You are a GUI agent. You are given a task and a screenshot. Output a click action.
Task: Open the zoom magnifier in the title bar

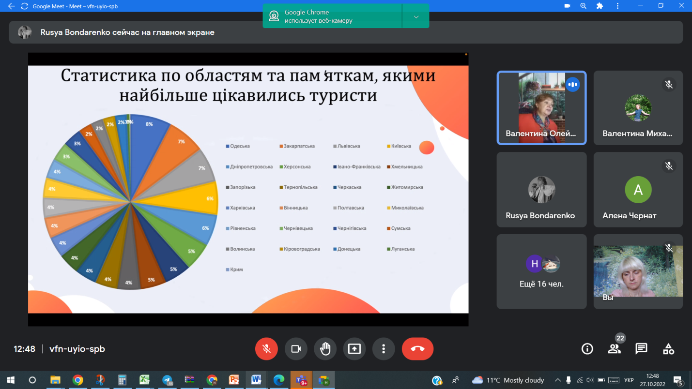584,6
